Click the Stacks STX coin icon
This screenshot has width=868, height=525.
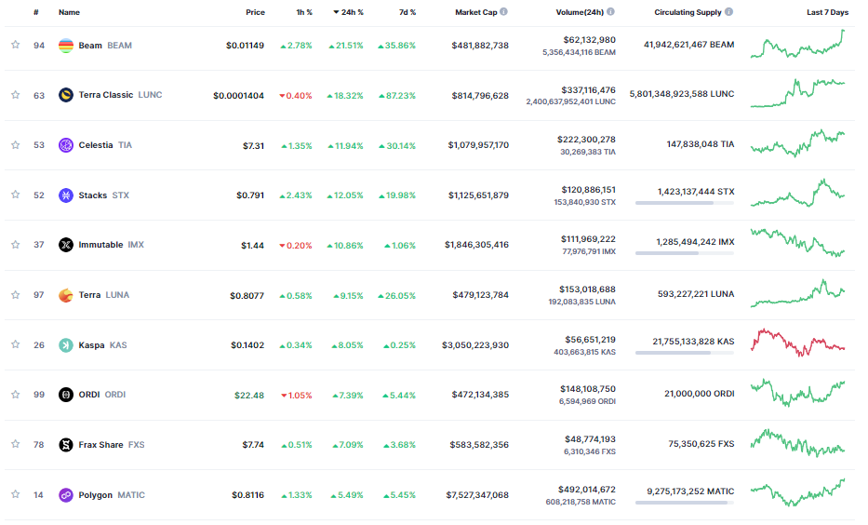coord(66,195)
